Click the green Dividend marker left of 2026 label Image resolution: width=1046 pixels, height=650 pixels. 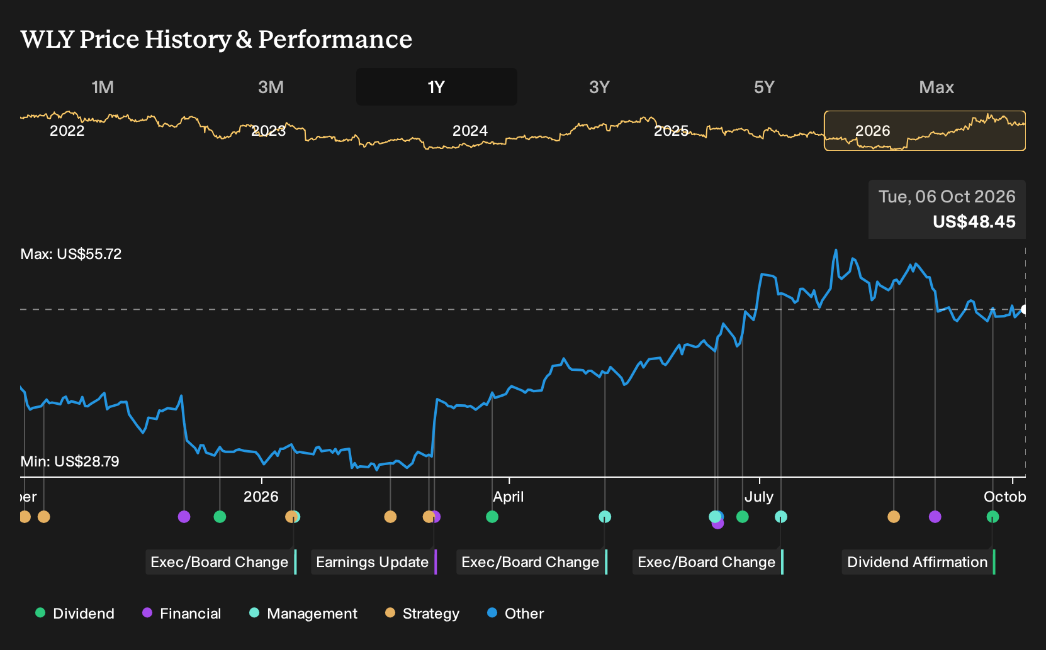click(220, 517)
